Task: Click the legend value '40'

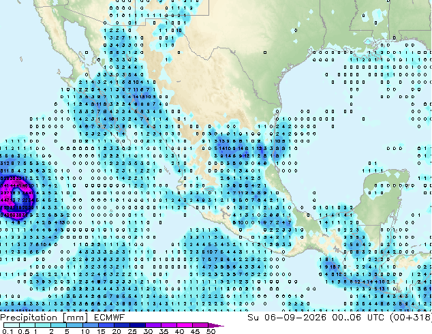Action: [x=179, y=331]
